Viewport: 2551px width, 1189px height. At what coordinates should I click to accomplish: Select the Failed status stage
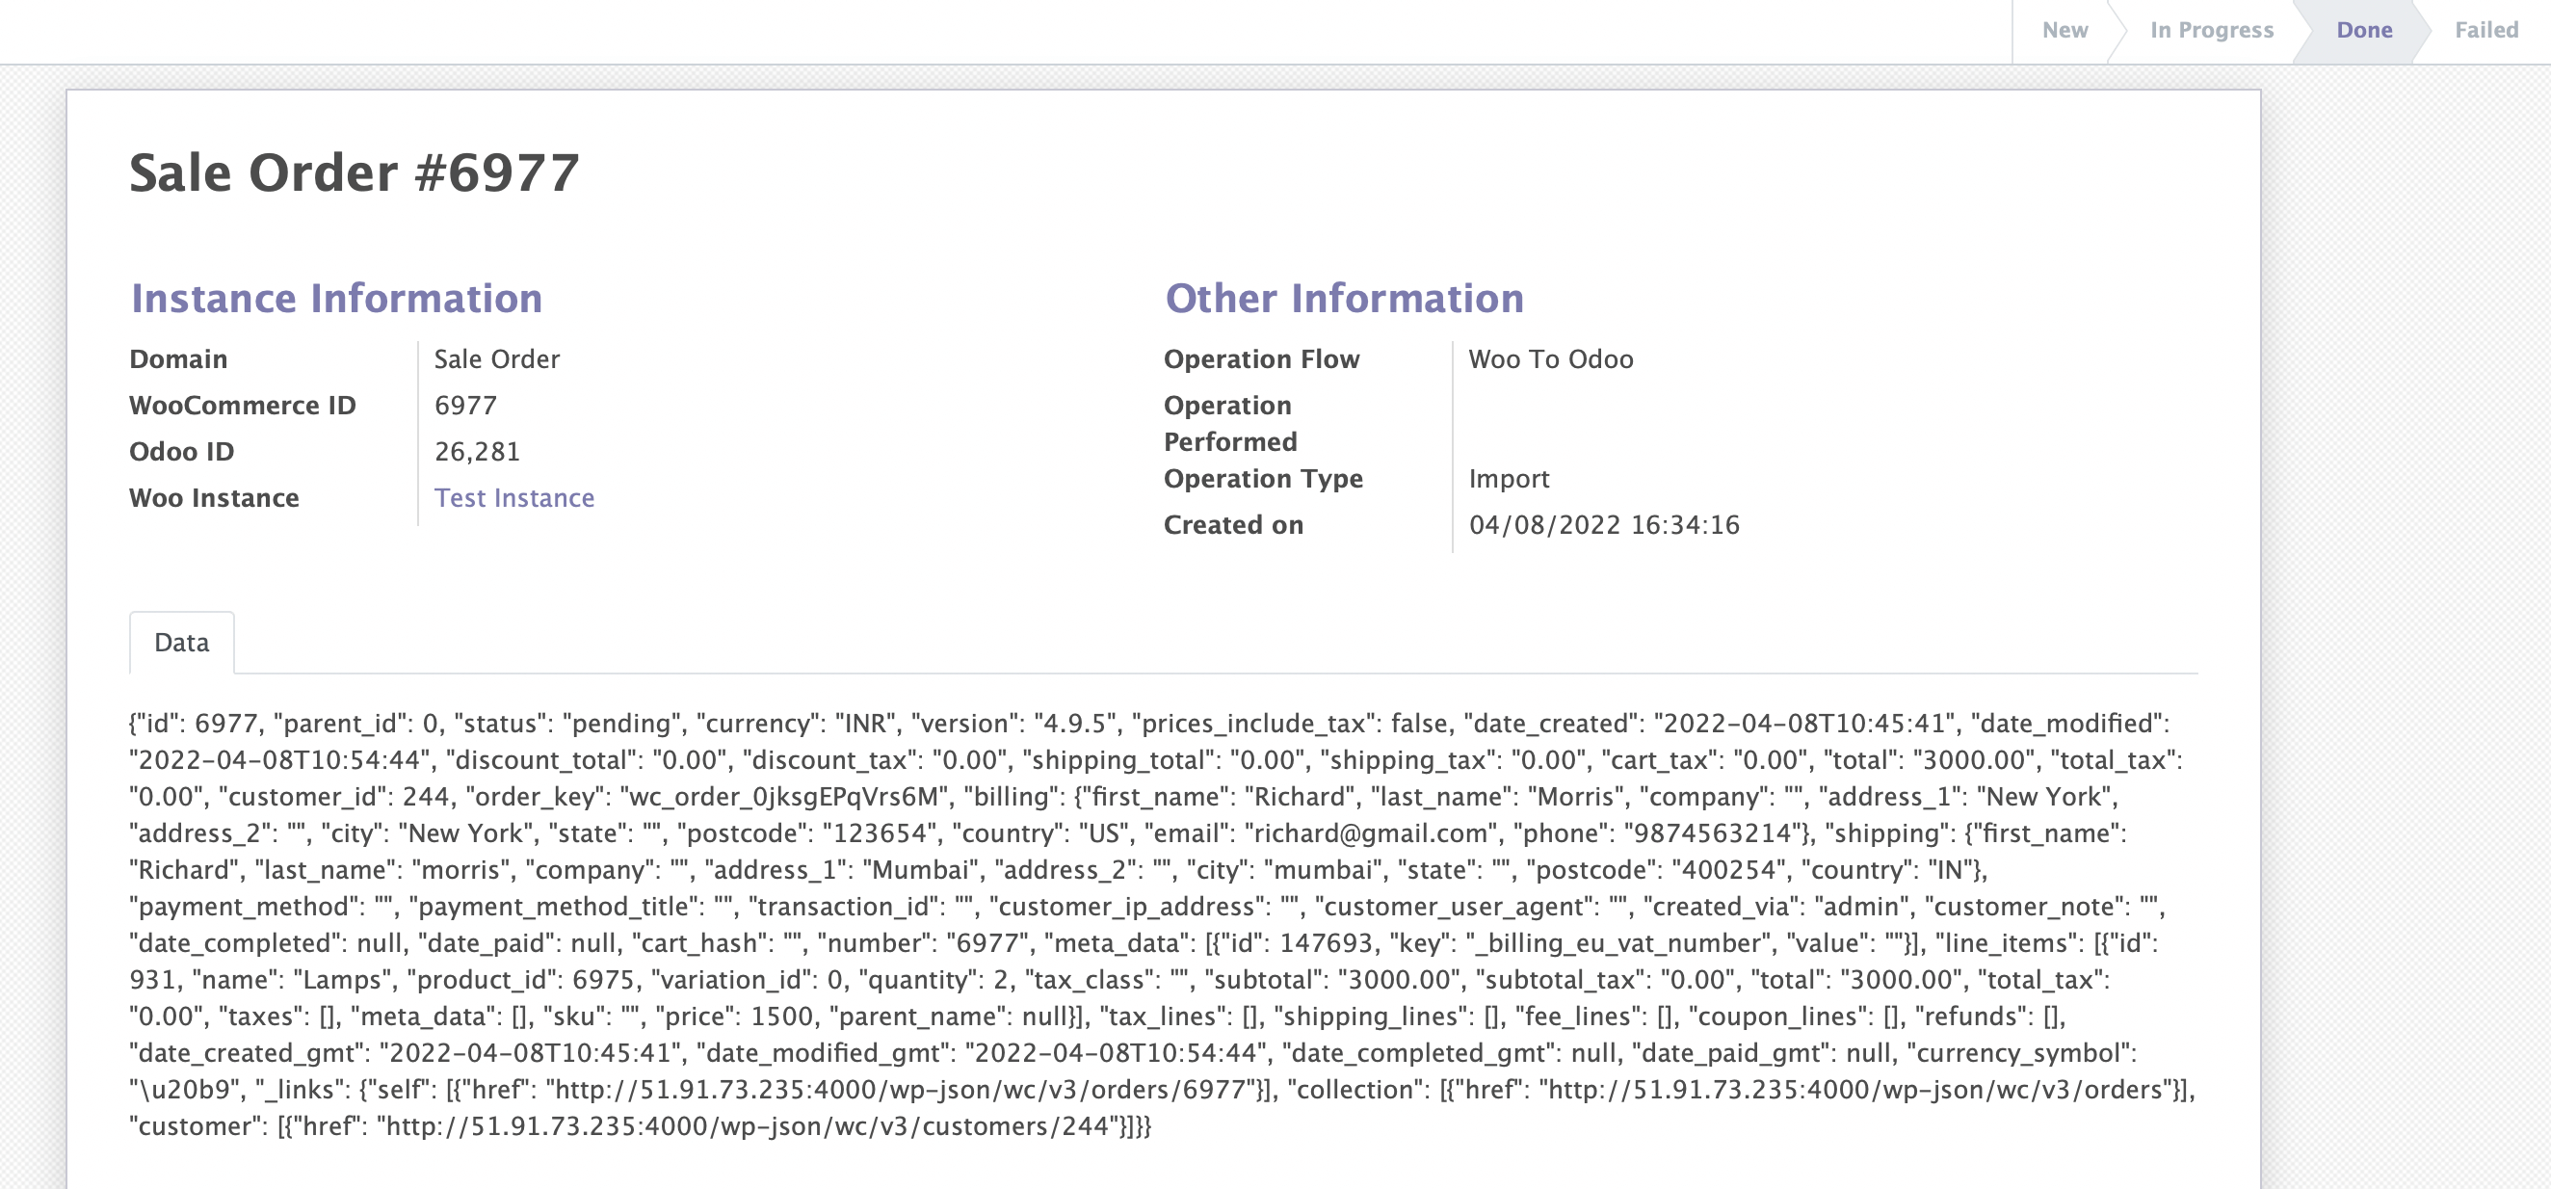tap(2485, 30)
